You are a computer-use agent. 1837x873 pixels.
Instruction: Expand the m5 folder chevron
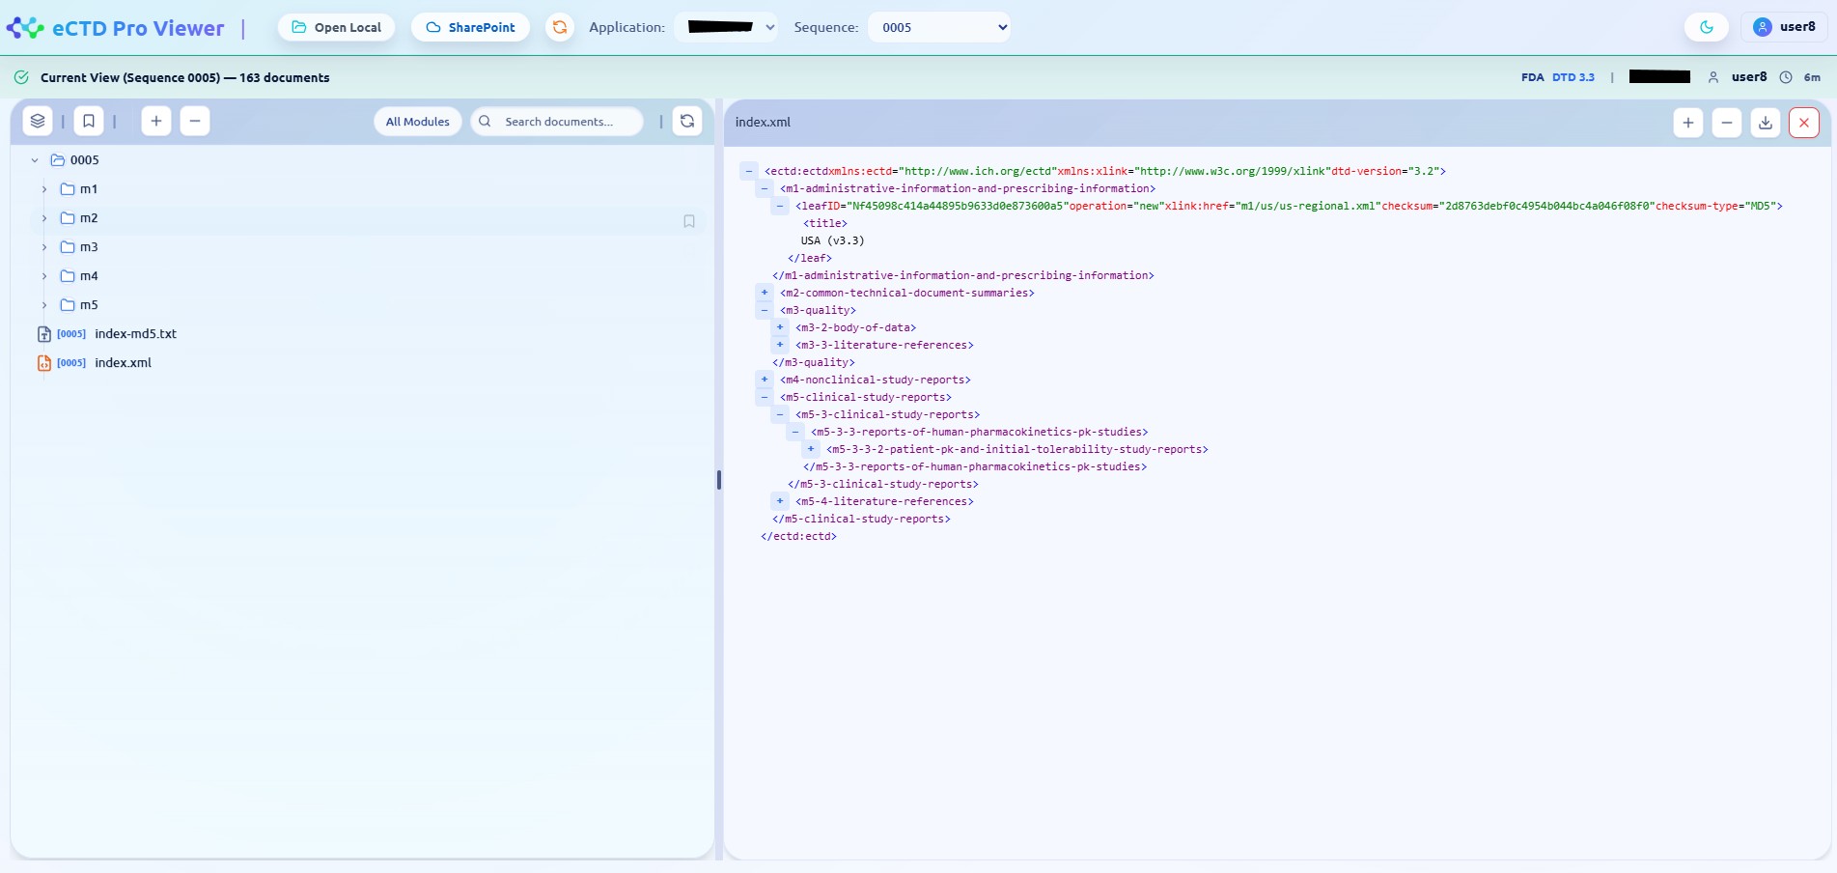(44, 305)
